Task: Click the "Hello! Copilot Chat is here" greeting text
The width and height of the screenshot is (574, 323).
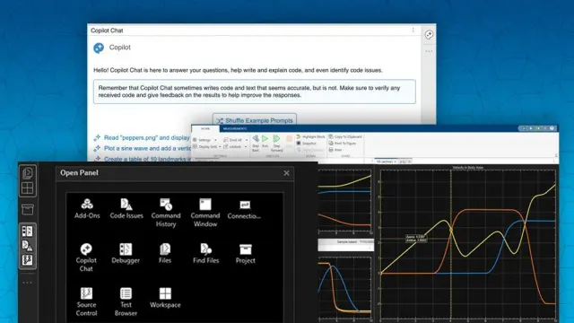Action: pyautogui.click(x=238, y=70)
